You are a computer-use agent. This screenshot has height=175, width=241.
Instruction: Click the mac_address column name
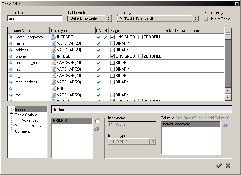(x=26, y=82)
